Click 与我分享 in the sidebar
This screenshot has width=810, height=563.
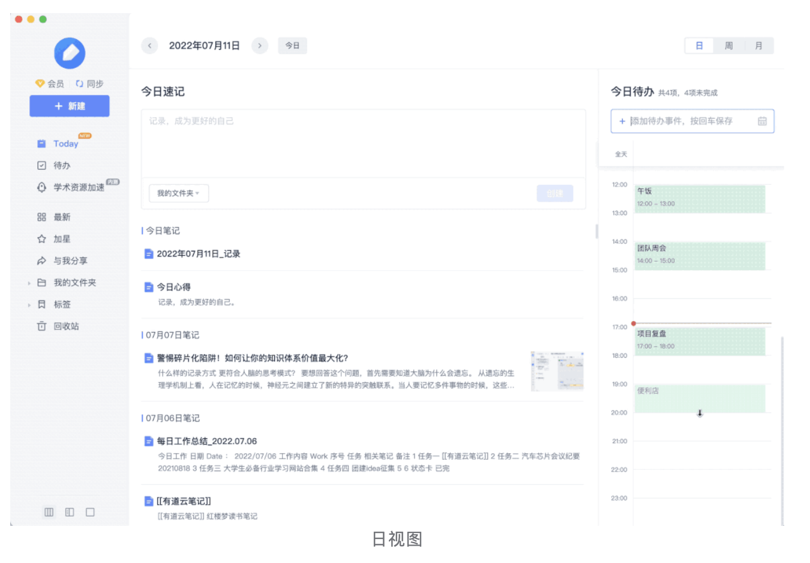70,260
